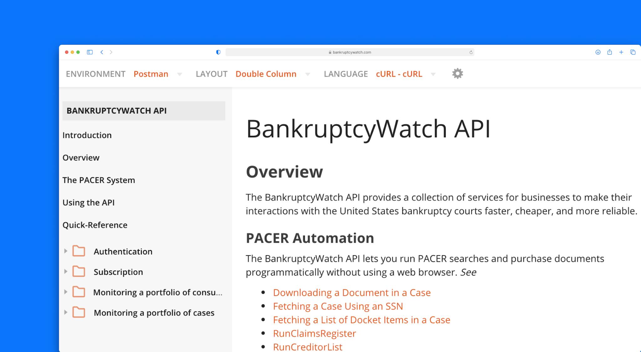Open the Double Column layout dropdown
The image size is (641, 352).
pyautogui.click(x=308, y=74)
